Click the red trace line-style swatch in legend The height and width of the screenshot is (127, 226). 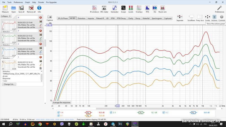[x=88, y=112]
